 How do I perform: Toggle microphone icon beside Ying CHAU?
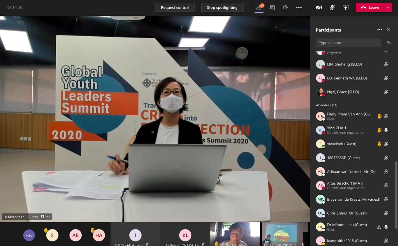click(x=386, y=130)
